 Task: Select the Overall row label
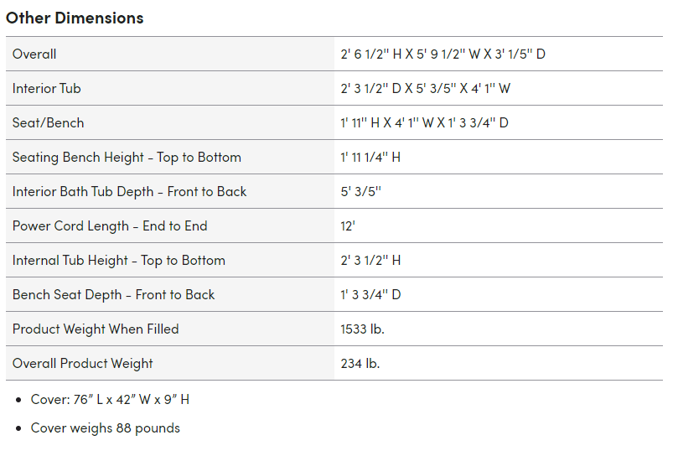34,54
